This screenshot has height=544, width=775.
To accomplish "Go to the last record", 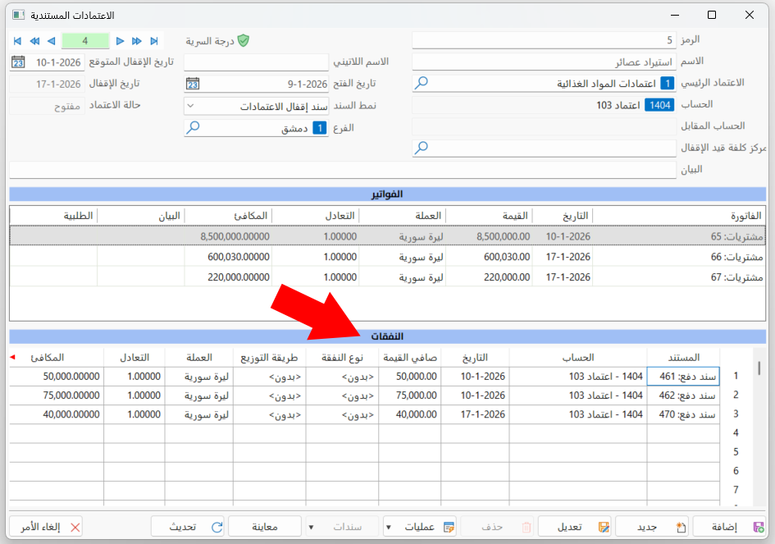I will tap(154, 41).
